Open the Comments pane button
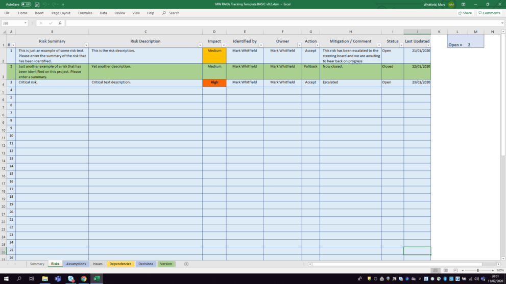The height and width of the screenshot is (284, 506). 489,13
